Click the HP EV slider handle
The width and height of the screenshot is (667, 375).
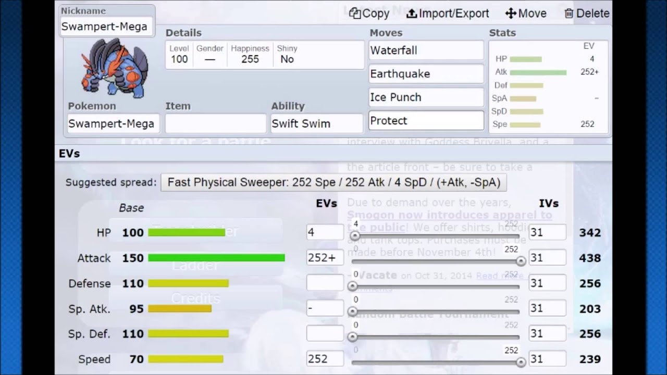click(x=355, y=235)
